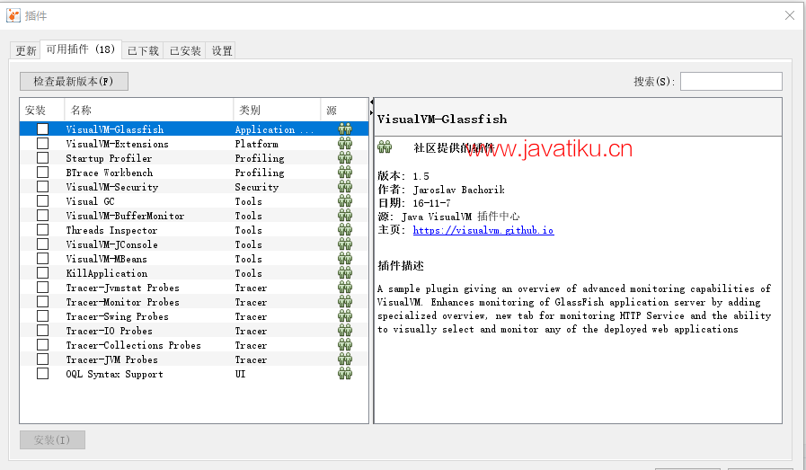Click source icon for OQL Syntax Support
Image resolution: width=806 pixels, height=470 pixels.
pyautogui.click(x=345, y=374)
